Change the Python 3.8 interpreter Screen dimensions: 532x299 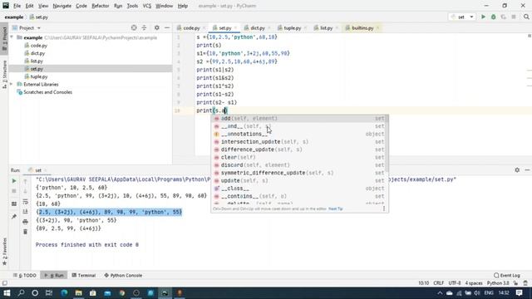498,283
